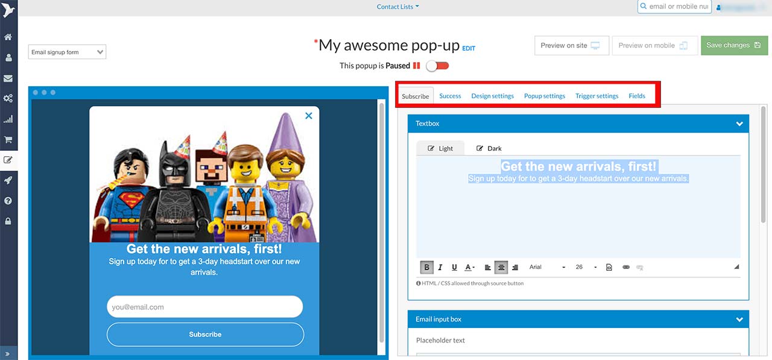Click the textbox editor content area
Image resolution: width=772 pixels, height=360 pixels.
(x=578, y=207)
